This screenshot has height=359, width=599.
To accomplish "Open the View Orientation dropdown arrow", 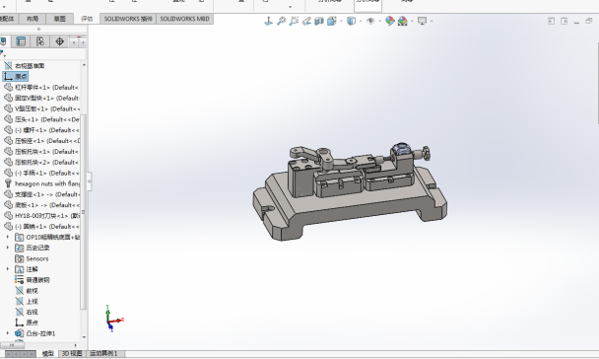I will (341, 21).
